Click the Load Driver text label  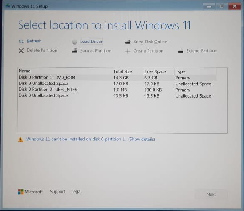point(91,42)
